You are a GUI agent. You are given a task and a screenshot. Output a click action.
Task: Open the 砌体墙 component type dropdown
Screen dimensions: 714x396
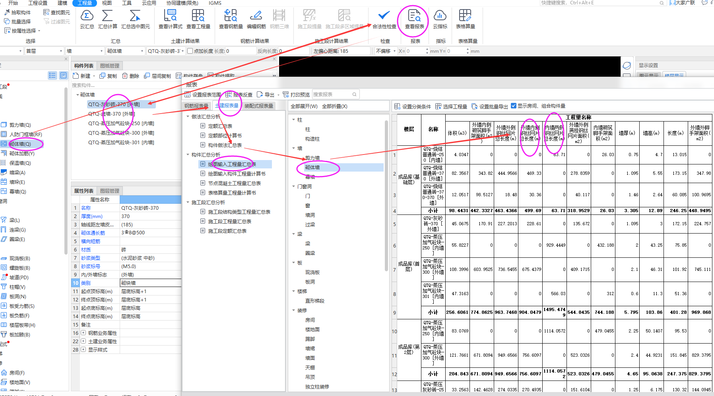(x=125, y=51)
